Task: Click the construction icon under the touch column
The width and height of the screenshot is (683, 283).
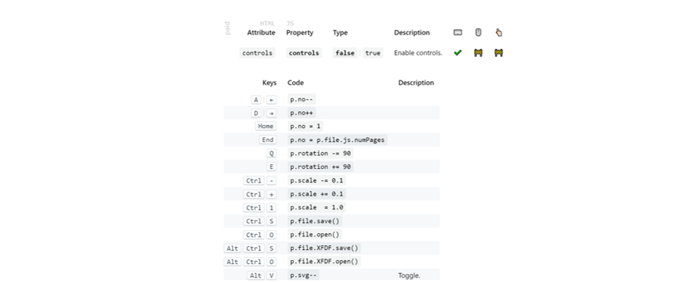Action: (x=499, y=53)
